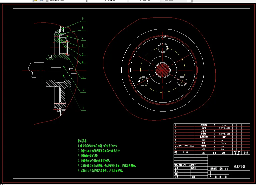Click the green 技术要求 heading text
The image size is (256, 185).
pos(83,141)
